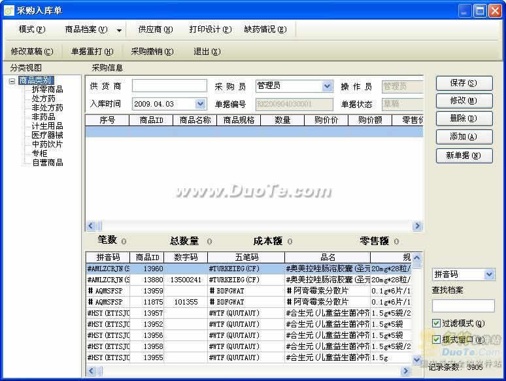Open the 拼音码 search type dropdown
The height and width of the screenshot is (381, 506).
[488, 274]
